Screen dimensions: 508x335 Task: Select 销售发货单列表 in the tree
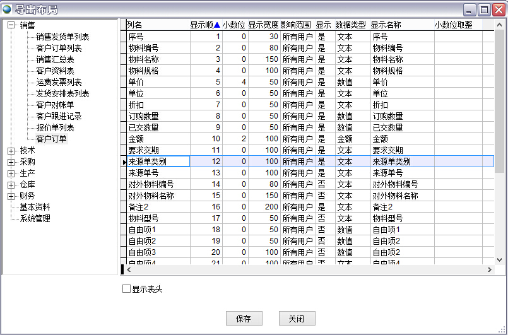(x=62, y=37)
